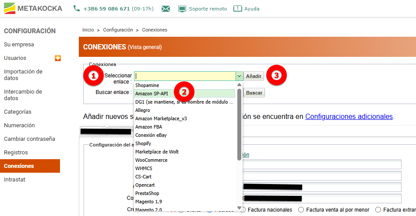
Task: Click the Buscar button
Action: point(254,93)
